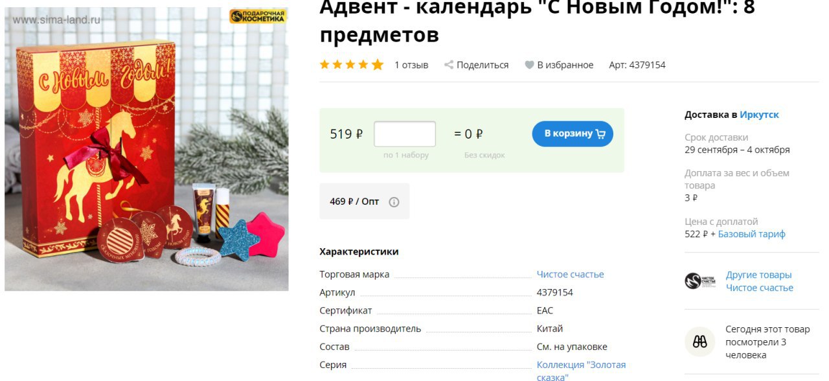Click the binoculars viewers icon
829x381 pixels.
coord(700,341)
